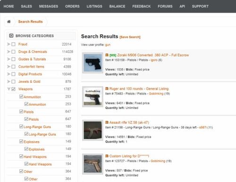Click the orange icon beside the Ruger listing
The height and width of the screenshot is (182, 236).
coord(107,89)
